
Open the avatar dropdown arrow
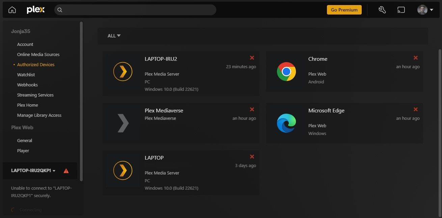tap(432, 9)
